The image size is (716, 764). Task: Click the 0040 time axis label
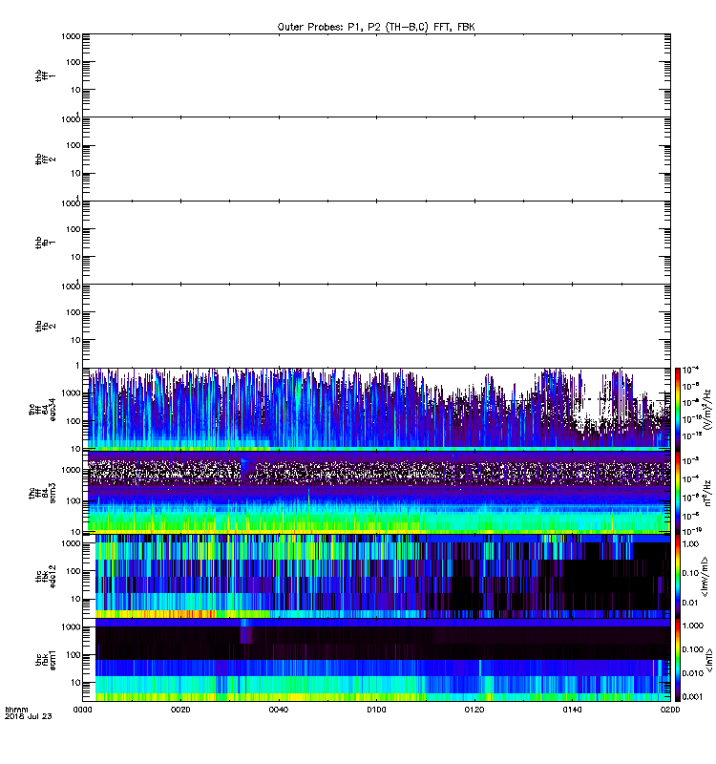click(279, 710)
